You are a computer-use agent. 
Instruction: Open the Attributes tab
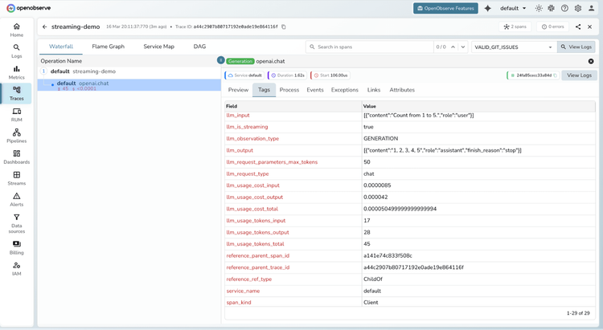point(402,90)
